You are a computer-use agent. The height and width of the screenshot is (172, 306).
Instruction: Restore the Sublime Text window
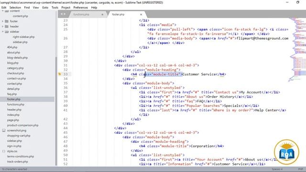[298, 2]
